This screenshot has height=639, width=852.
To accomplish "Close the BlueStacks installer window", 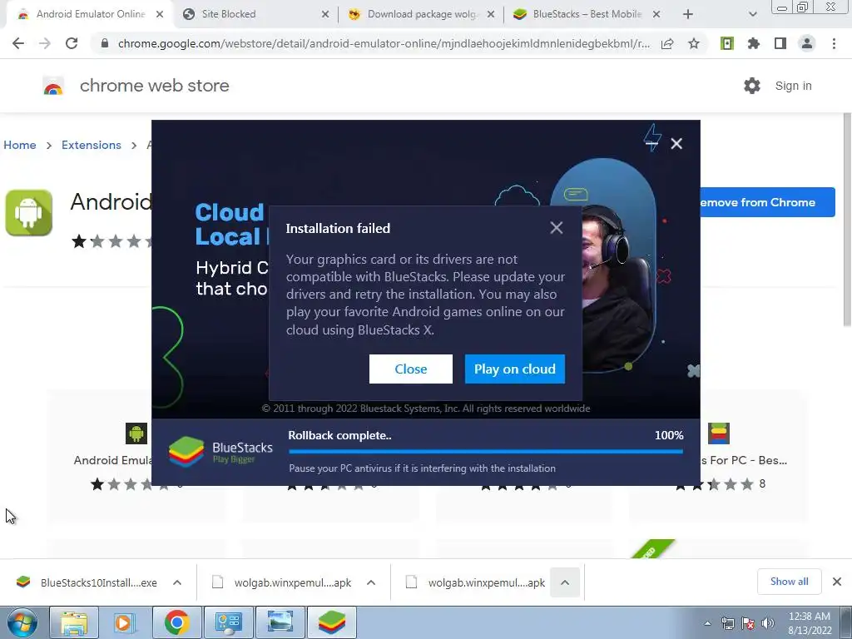I will point(676,143).
